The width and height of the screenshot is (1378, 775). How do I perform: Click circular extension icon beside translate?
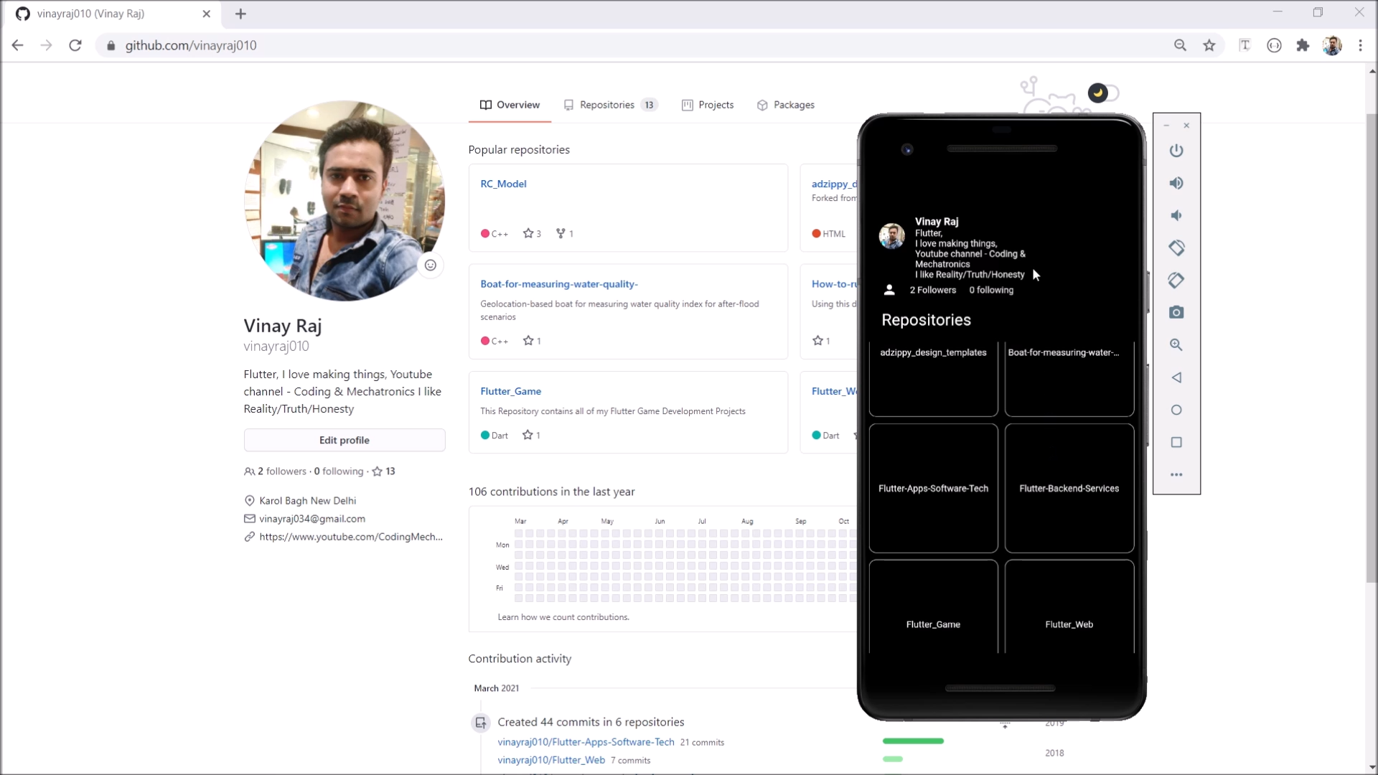[x=1274, y=45]
